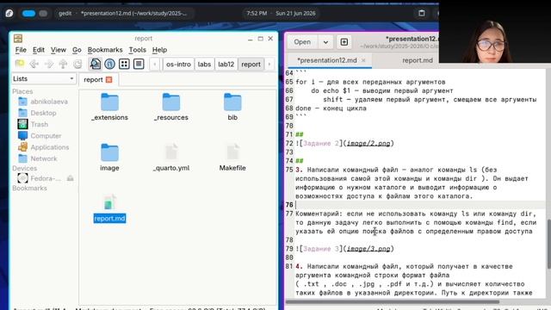This screenshot has height=310, width=551.
Task: Navigate to lab12 path button
Action: click(226, 65)
